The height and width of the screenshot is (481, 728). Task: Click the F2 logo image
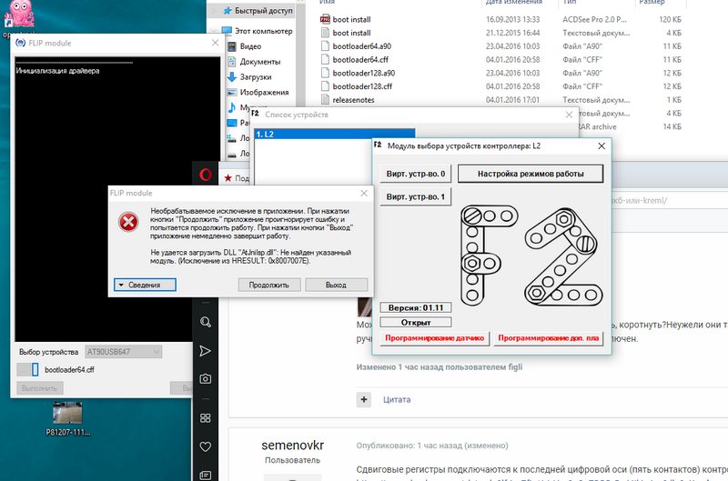pos(531,256)
